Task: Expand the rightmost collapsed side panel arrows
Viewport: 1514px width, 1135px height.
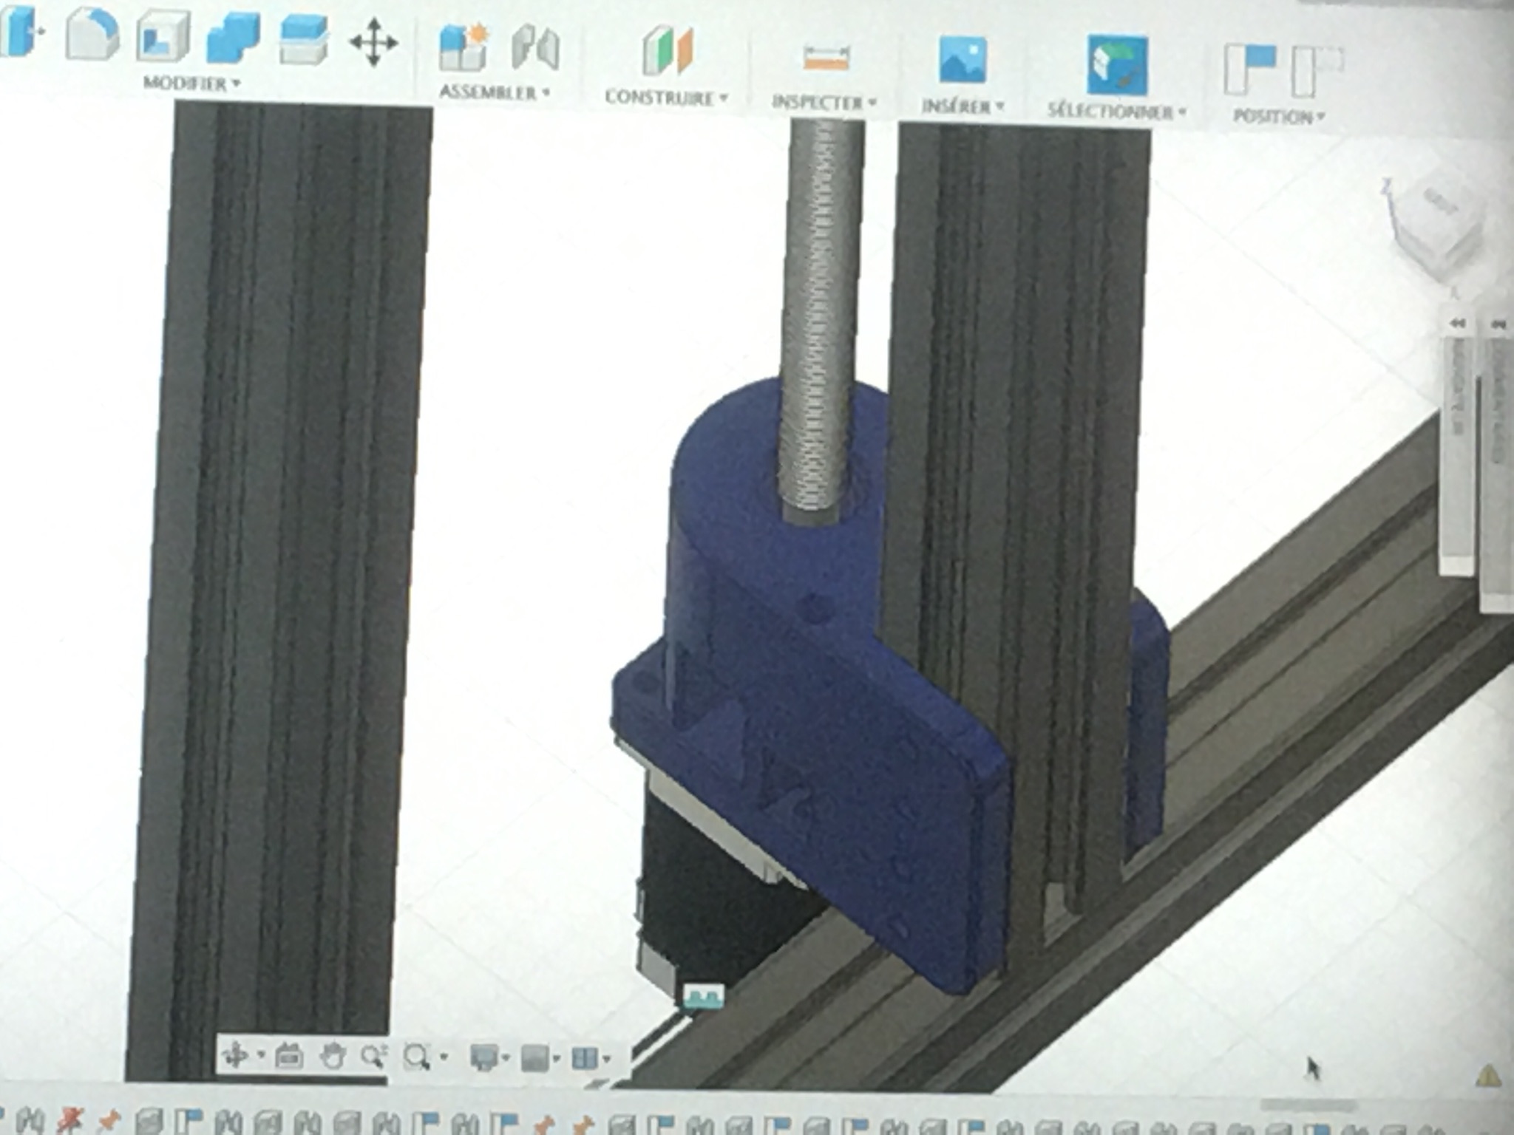Action: click(1499, 324)
